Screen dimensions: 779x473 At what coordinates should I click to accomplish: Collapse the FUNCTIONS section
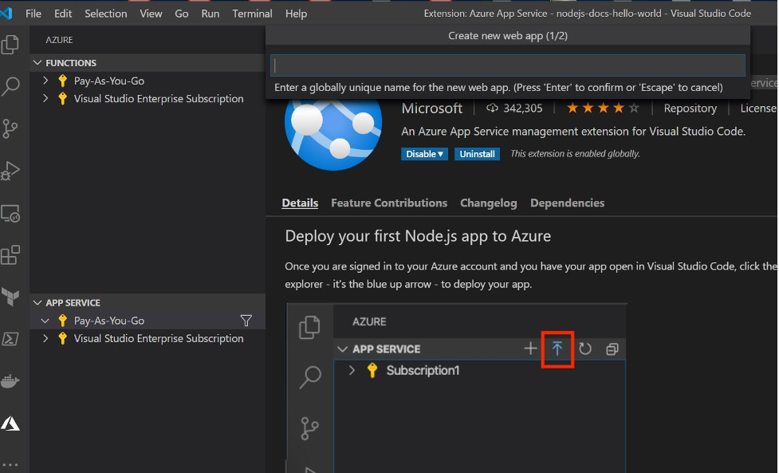tap(37, 62)
